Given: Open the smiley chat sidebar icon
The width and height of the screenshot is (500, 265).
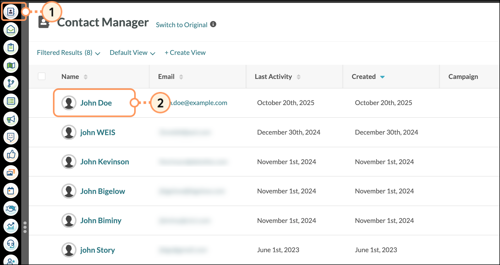Looking at the screenshot, I should coord(11,137).
